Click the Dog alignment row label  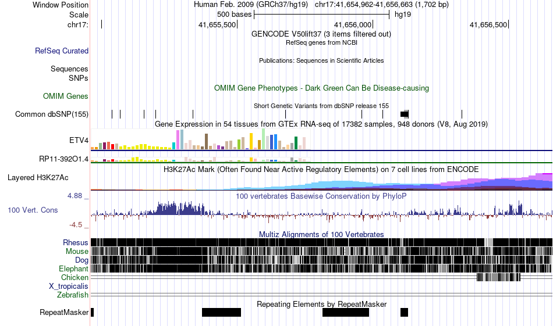82,260
